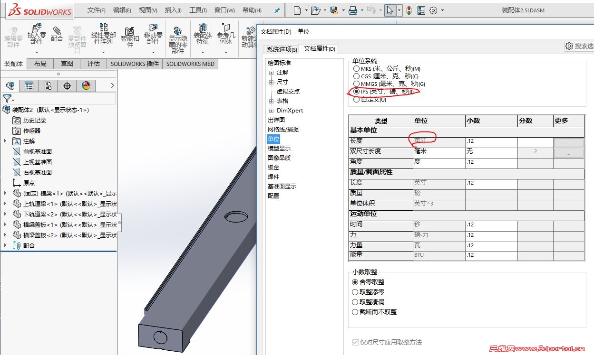Select 截断而不取整 rounding option
594x355 pixels.
pyautogui.click(x=355, y=312)
